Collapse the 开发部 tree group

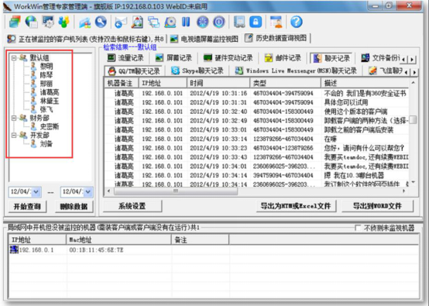click(14, 136)
